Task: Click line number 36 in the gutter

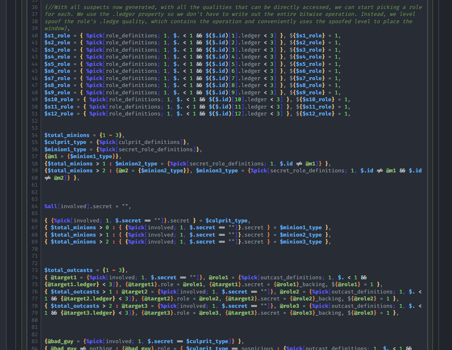Action: tap(34, 7)
